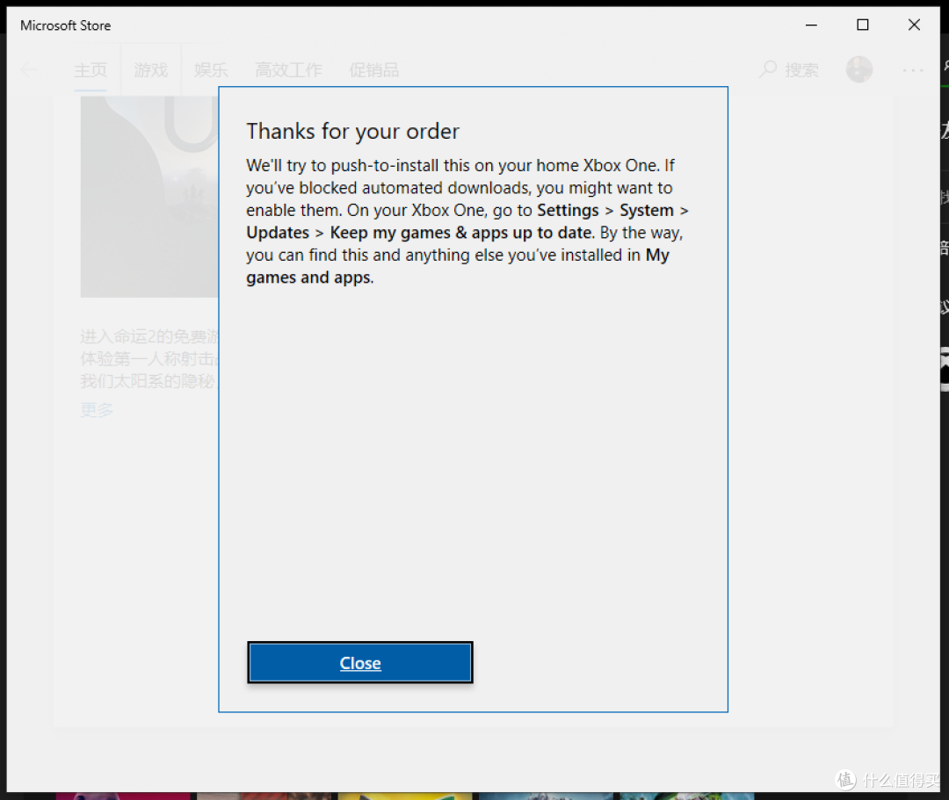949x800 pixels.
Task: Open the 高效工作 tab
Action: [289, 70]
